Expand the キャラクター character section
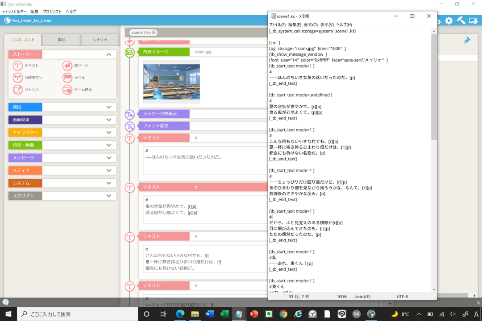Image resolution: width=482 pixels, height=321 pixels. (x=108, y=132)
